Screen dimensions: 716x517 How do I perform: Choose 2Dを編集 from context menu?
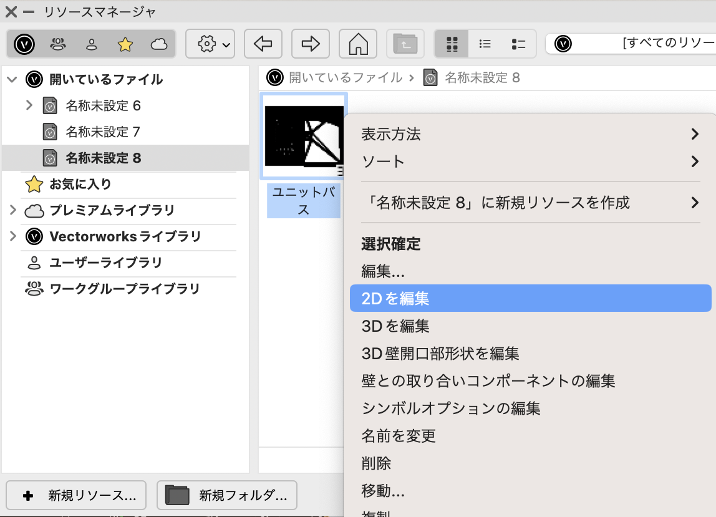click(395, 299)
